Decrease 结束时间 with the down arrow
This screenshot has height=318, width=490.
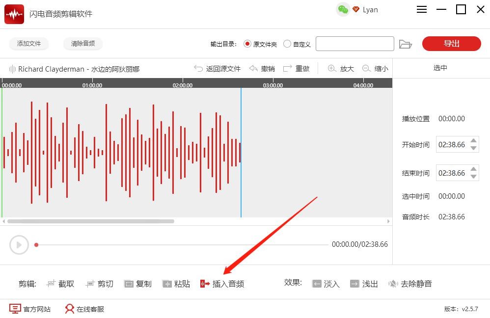(x=473, y=176)
